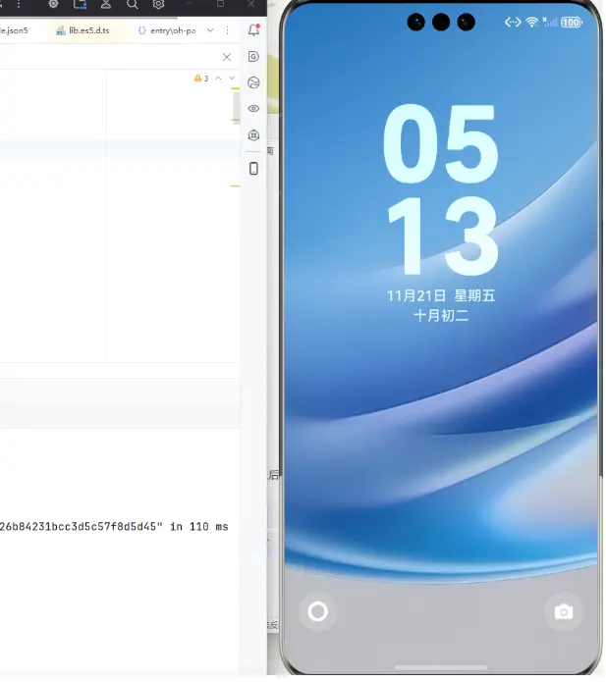
Task: Open Search Everywhere magnifier icon
Action: [133, 4]
